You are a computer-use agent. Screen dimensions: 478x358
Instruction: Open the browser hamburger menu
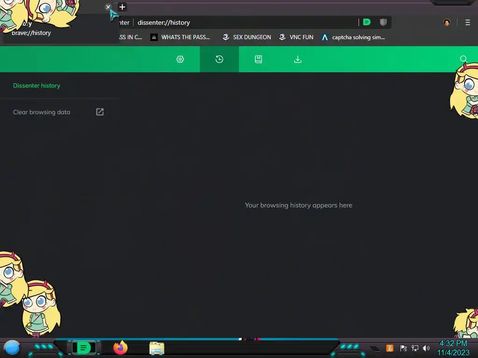467,22
